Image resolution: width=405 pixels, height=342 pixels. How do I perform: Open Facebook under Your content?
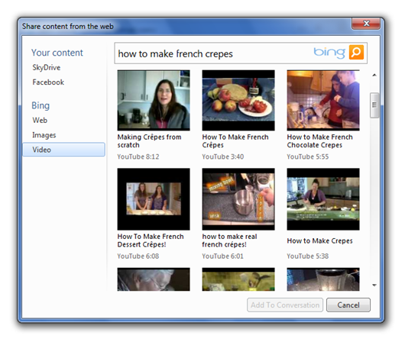point(48,82)
